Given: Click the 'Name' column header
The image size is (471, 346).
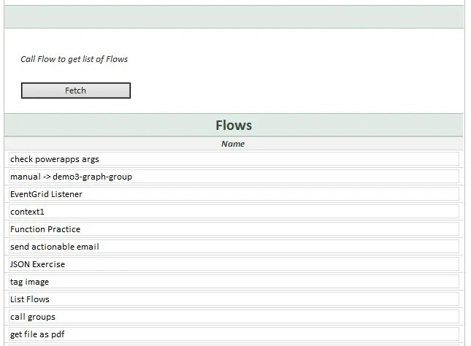Looking at the screenshot, I should (x=233, y=144).
